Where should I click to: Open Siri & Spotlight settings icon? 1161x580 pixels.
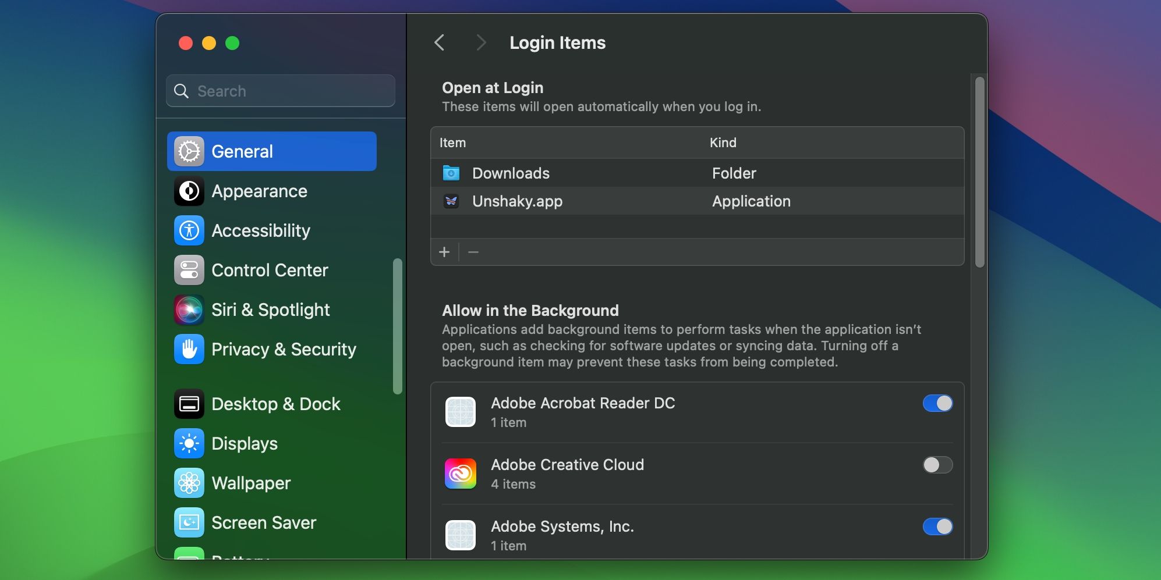tap(188, 309)
